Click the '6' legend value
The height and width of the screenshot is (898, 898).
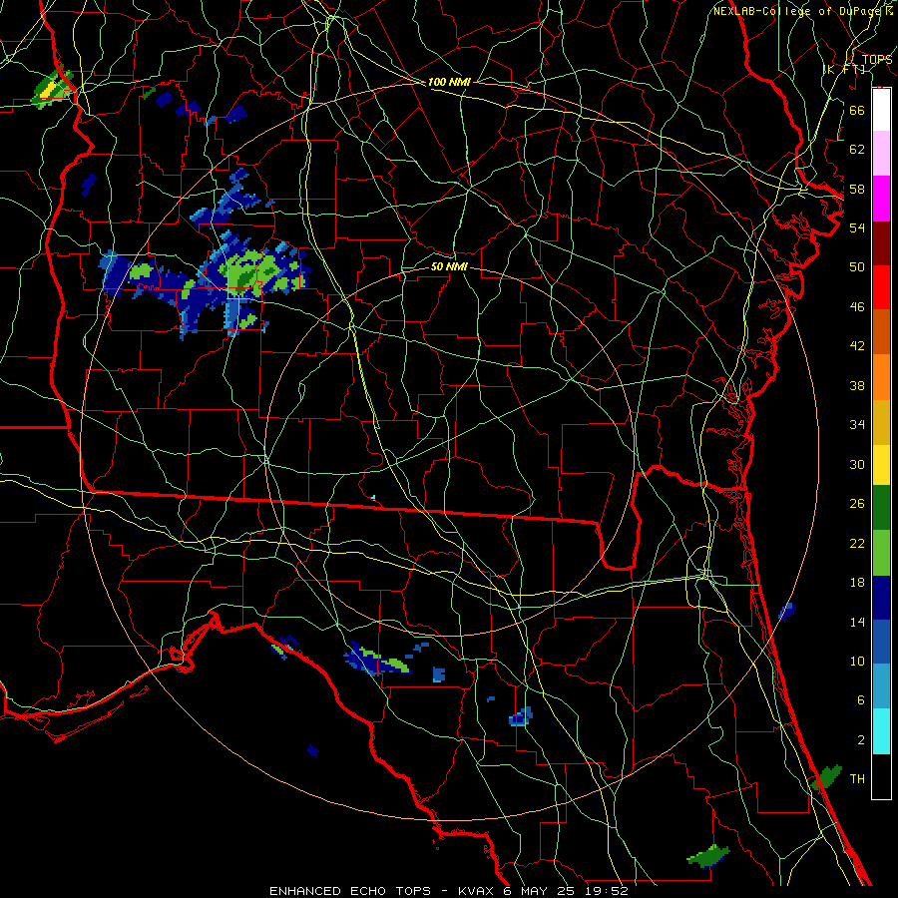click(x=861, y=700)
